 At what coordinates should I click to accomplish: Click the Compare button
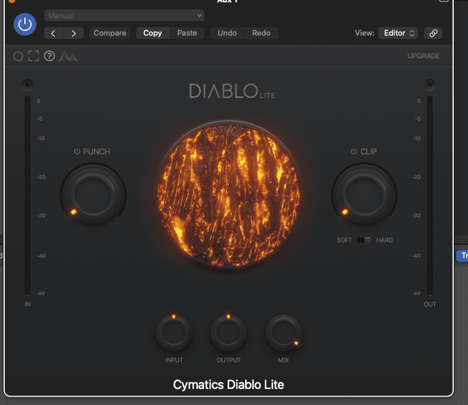[x=110, y=33]
